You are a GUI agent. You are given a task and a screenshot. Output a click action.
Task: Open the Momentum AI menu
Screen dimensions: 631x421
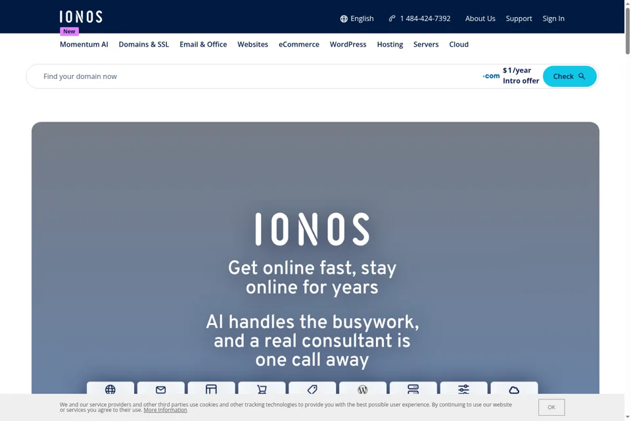[83, 44]
